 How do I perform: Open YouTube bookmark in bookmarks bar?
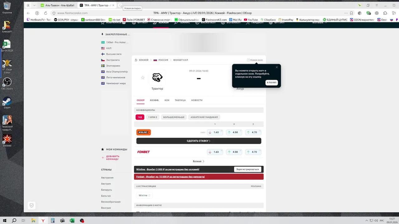pyautogui.click(x=251, y=20)
